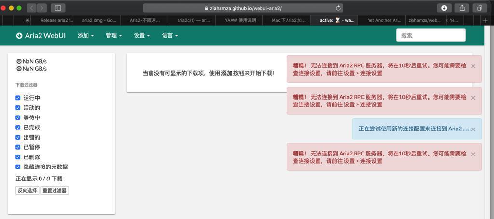This screenshot has width=494, height=219.
Task: Uncheck the 运行中 filter
Action: pyautogui.click(x=18, y=98)
